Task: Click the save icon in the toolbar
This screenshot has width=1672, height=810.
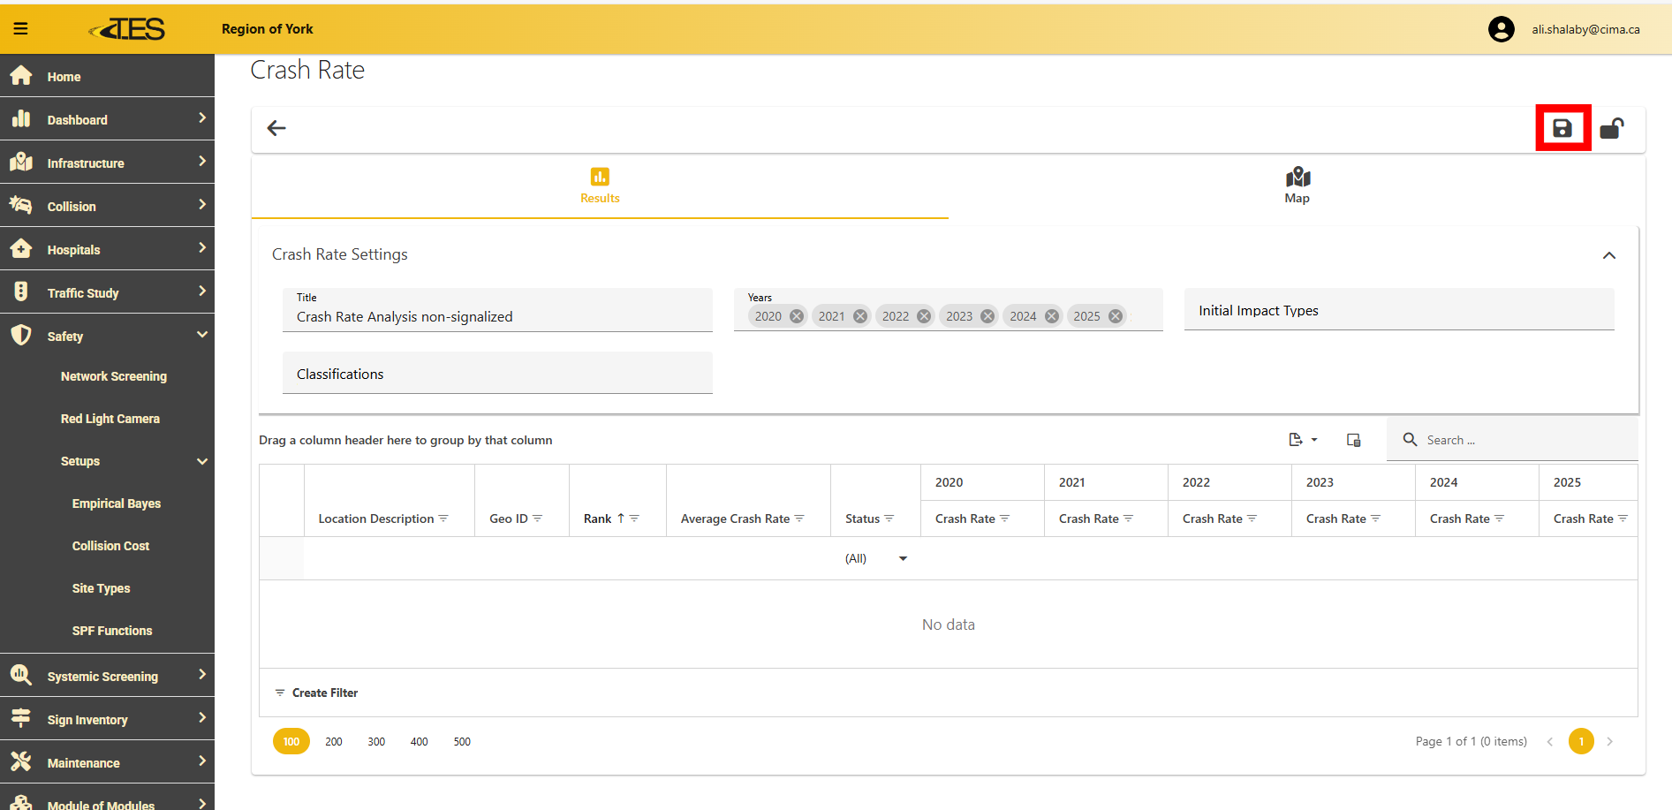Action: (1562, 128)
